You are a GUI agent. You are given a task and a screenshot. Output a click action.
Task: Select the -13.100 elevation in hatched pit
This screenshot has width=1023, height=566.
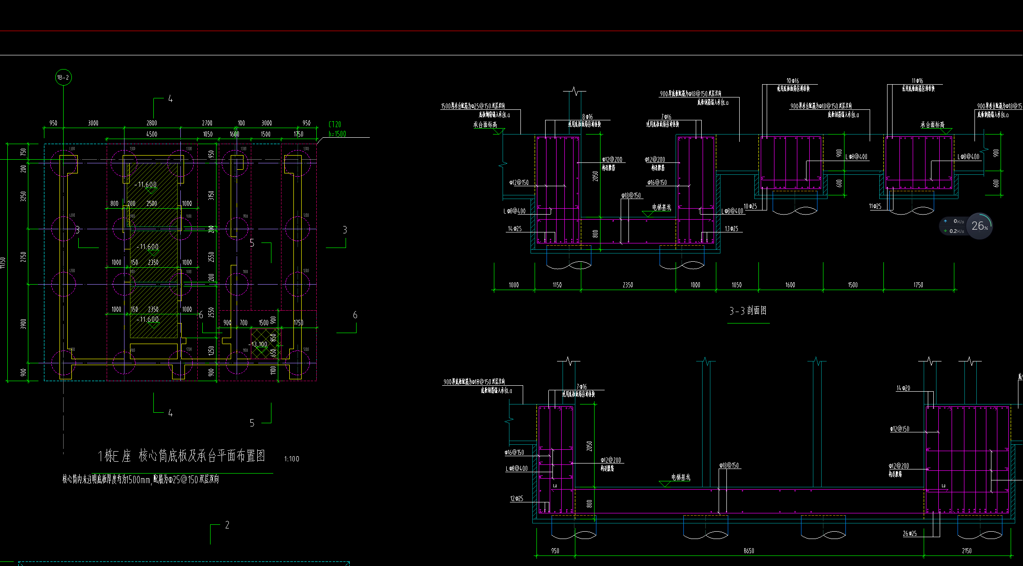click(x=258, y=344)
